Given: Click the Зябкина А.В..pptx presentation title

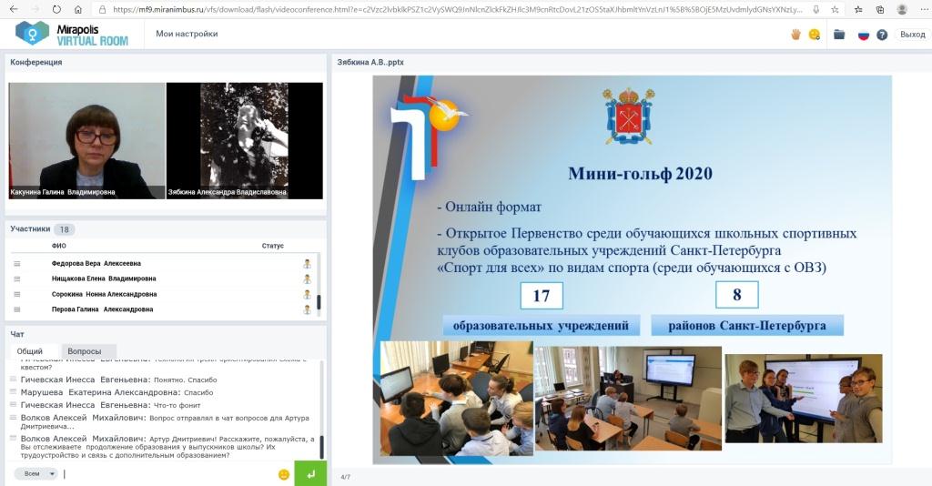Looking at the screenshot, I should click(370, 62).
